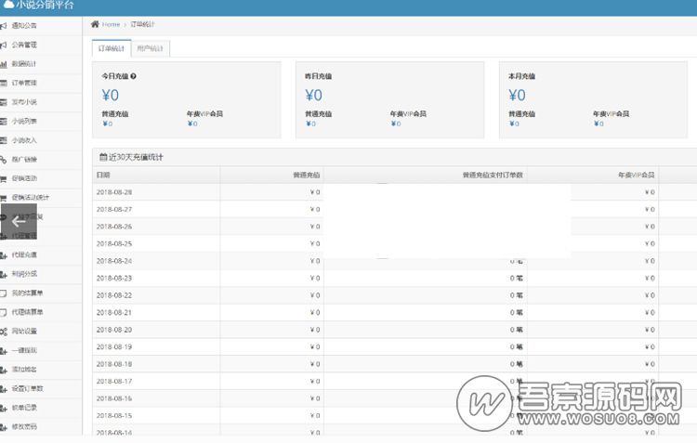Image resolution: width=697 pixels, height=443 pixels.
Task: Open 小说列表 in the sidebar
Action: pos(24,121)
